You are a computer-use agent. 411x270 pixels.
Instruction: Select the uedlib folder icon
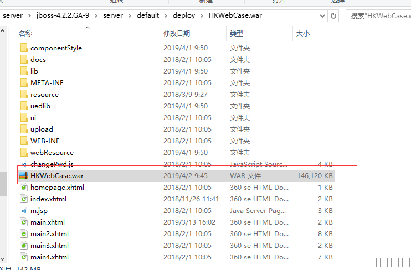click(24, 106)
